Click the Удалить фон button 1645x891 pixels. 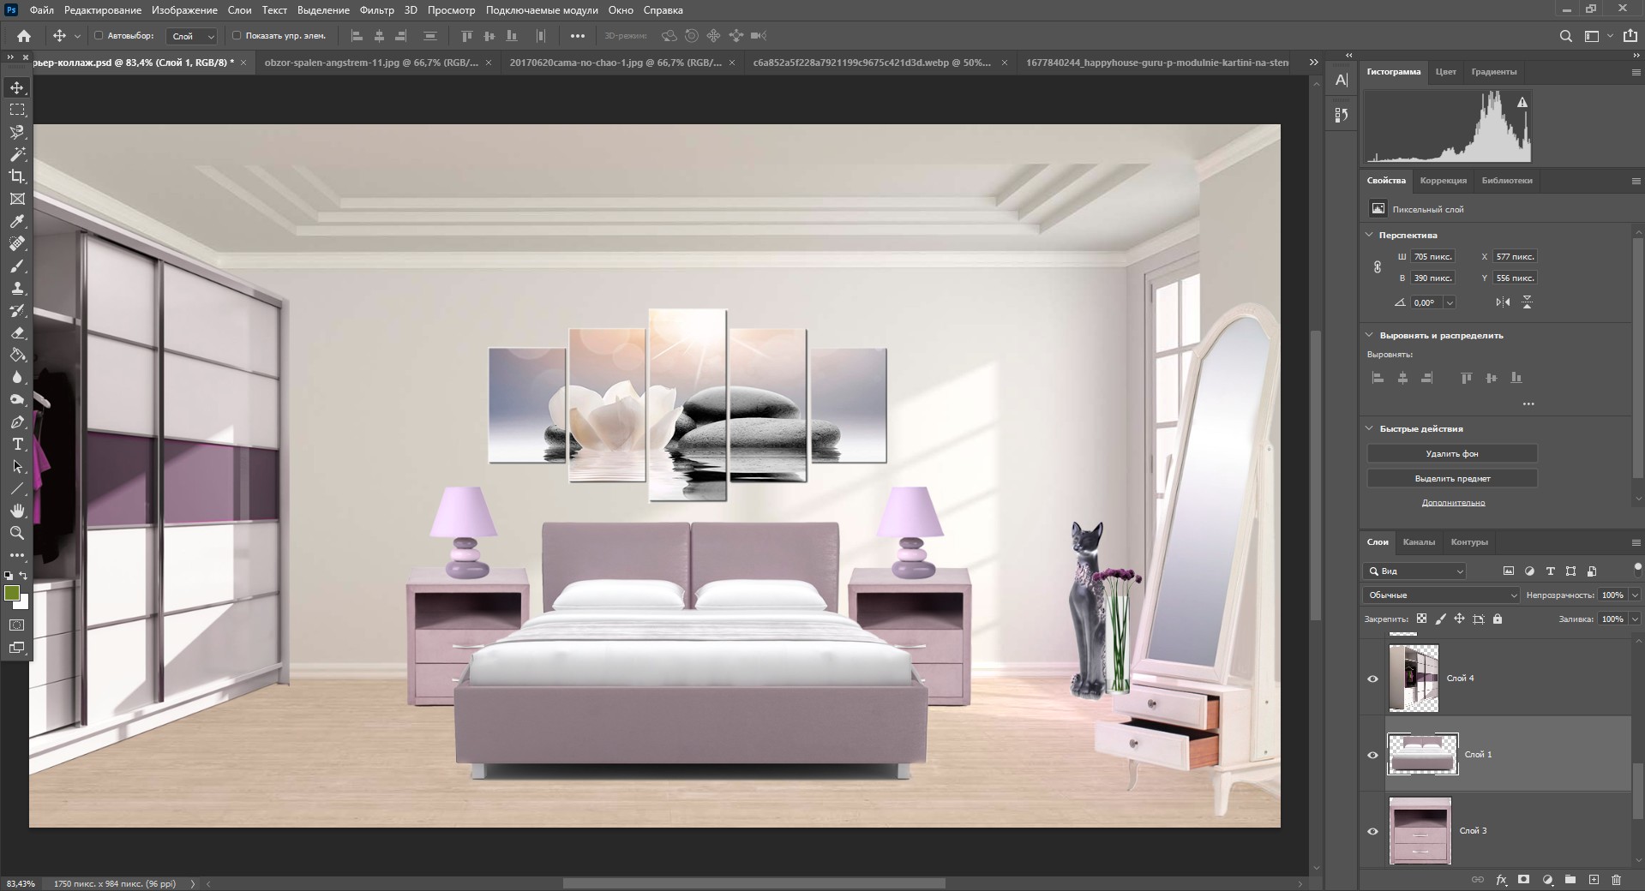click(x=1451, y=453)
